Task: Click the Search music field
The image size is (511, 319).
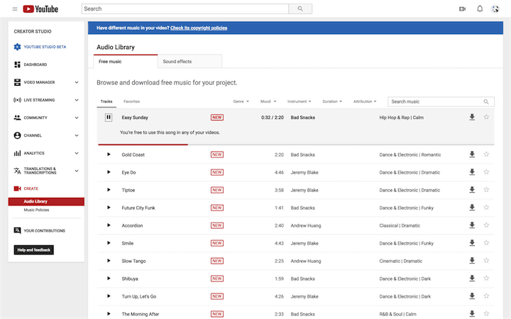Action: 441,101
